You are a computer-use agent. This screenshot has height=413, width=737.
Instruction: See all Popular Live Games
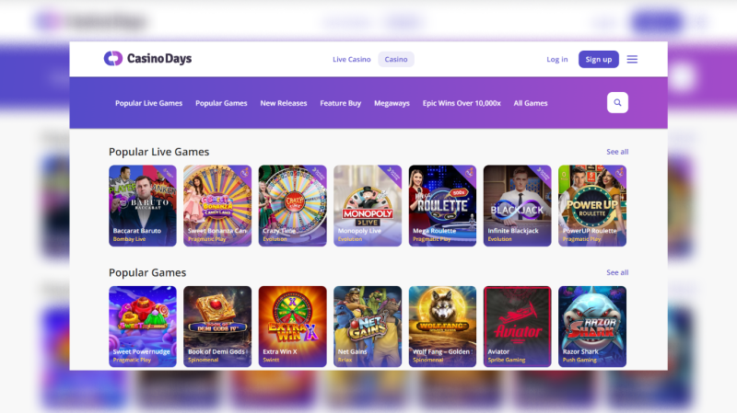click(617, 152)
